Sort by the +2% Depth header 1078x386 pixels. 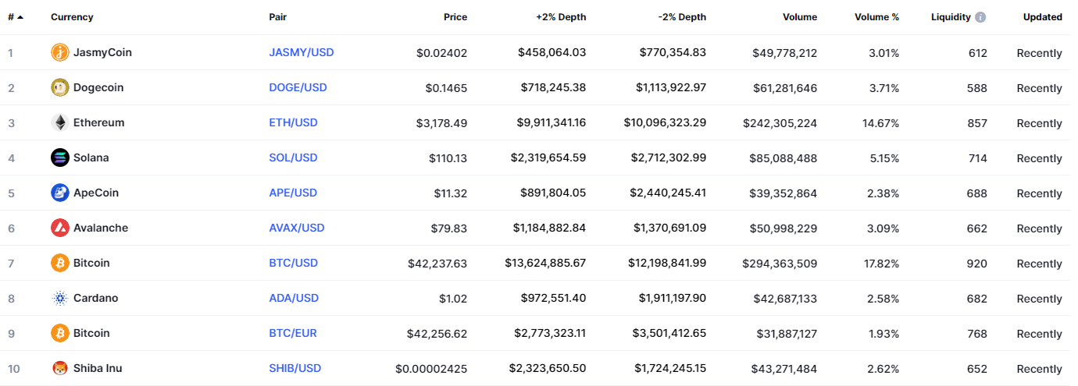(x=560, y=17)
